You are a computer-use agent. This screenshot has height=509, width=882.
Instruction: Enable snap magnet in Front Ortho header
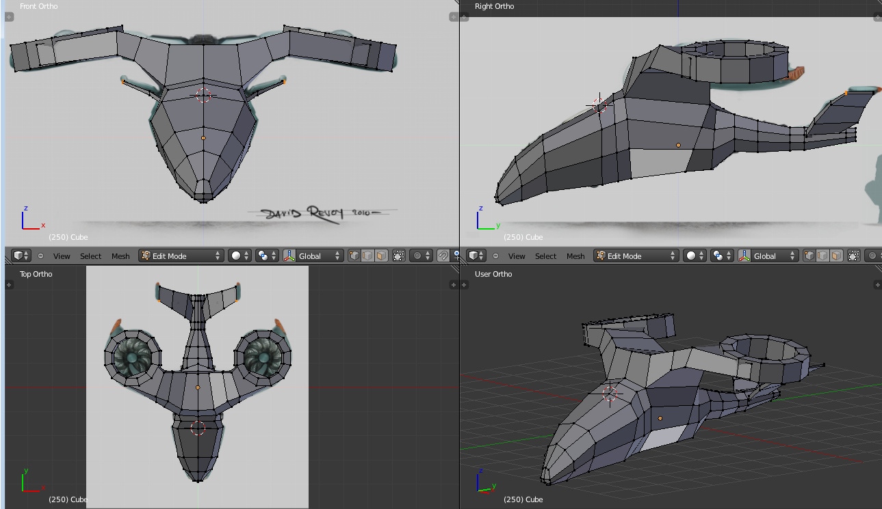point(443,256)
